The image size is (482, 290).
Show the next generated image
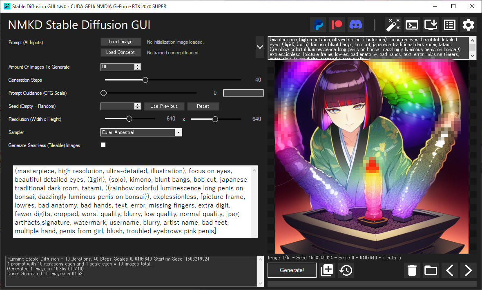point(468,270)
